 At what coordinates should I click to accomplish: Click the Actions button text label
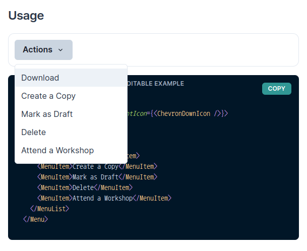click(37, 50)
